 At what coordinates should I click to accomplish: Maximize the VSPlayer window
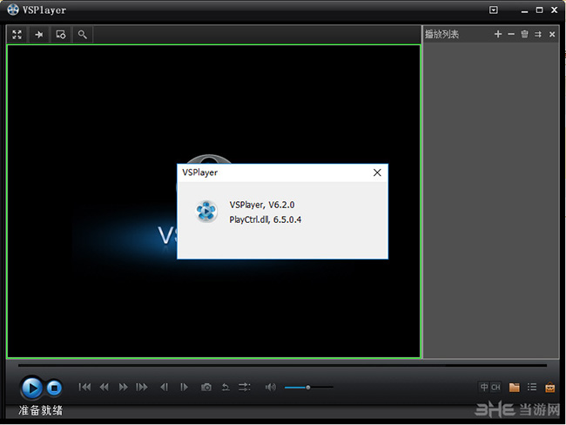pyautogui.click(x=539, y=10)
